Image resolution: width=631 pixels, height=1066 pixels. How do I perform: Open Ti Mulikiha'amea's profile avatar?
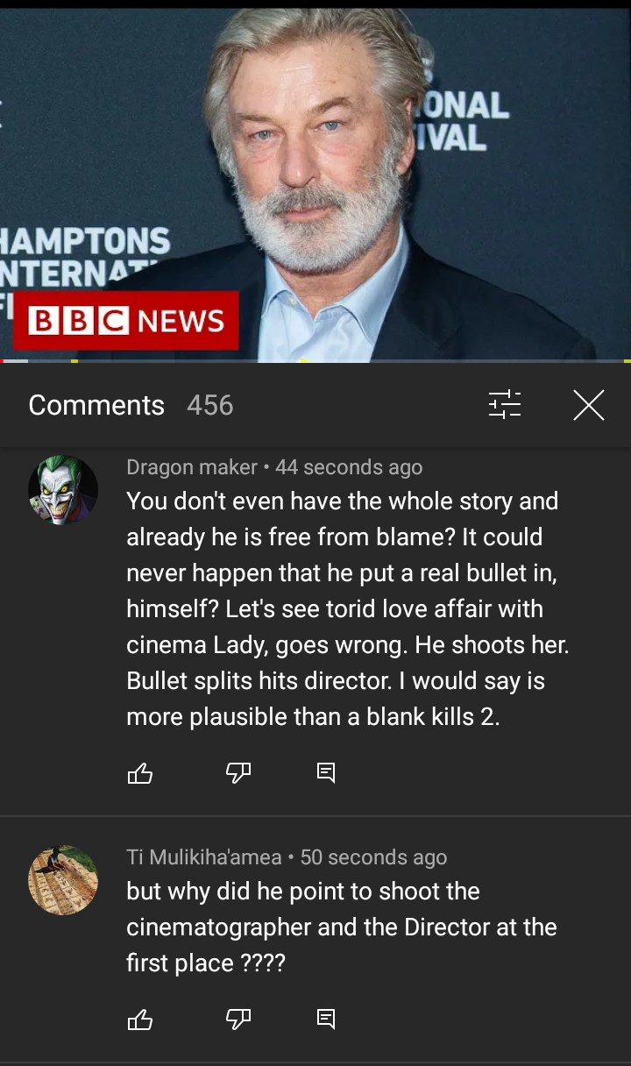[63, 880]
